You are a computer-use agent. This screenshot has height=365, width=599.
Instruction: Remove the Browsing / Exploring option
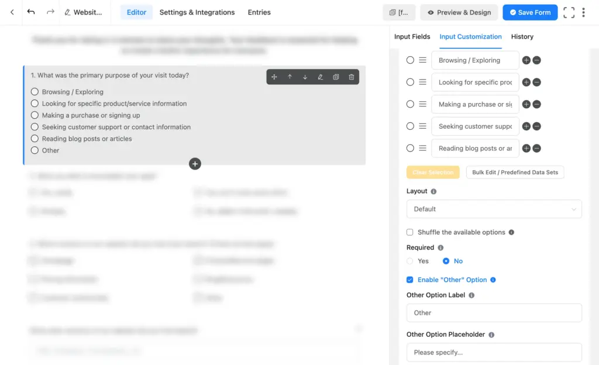pos(536,60)
